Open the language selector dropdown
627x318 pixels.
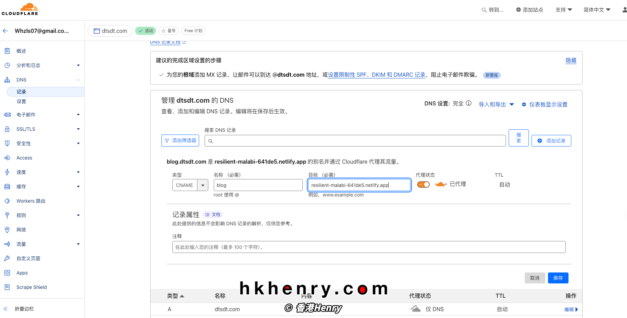pyautogui.click(x=597, y=10)
